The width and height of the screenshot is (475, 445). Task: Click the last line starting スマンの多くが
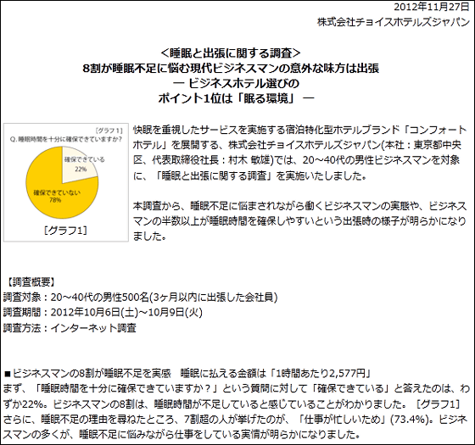182,435
